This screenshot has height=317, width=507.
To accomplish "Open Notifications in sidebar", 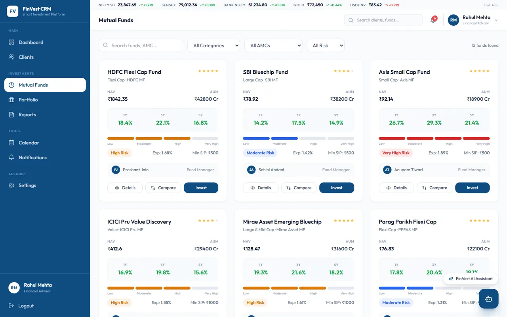I will coord(45,157).
